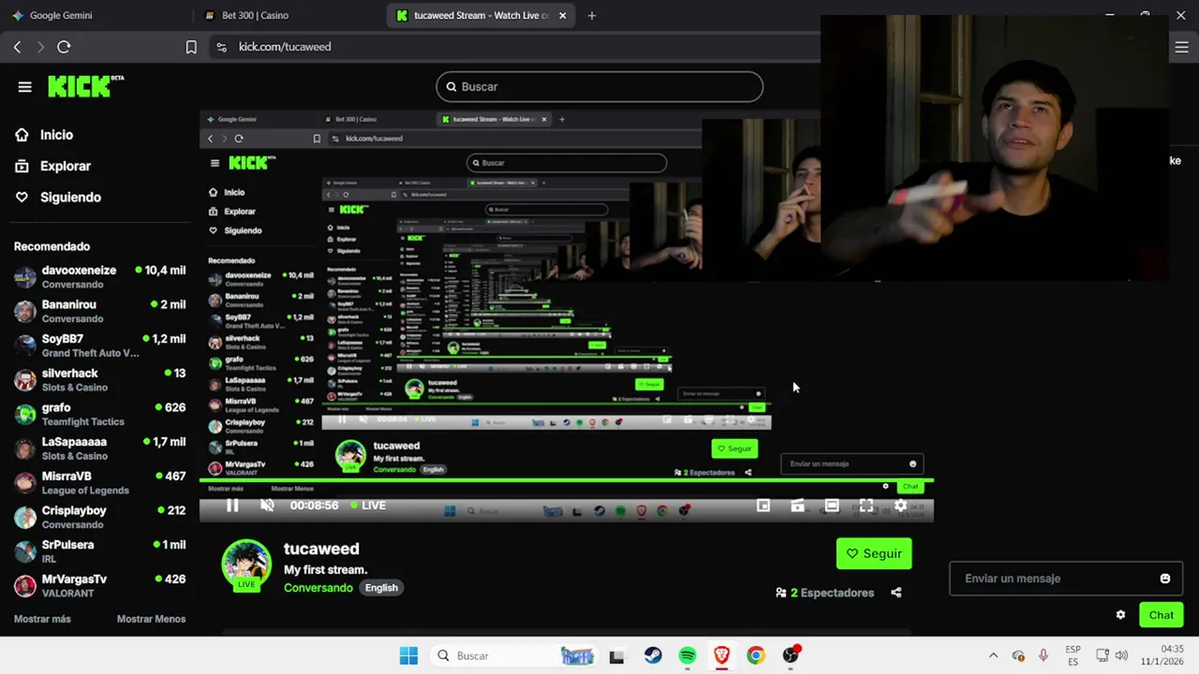Open Steam from the taskbar

[652, 656]
